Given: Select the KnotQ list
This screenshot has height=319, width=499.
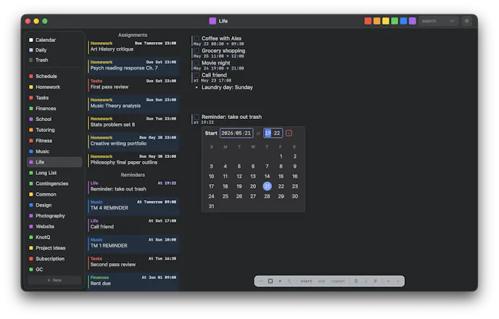Looking at the screenshot, I should pyautogui.click(x=54, y=237).
